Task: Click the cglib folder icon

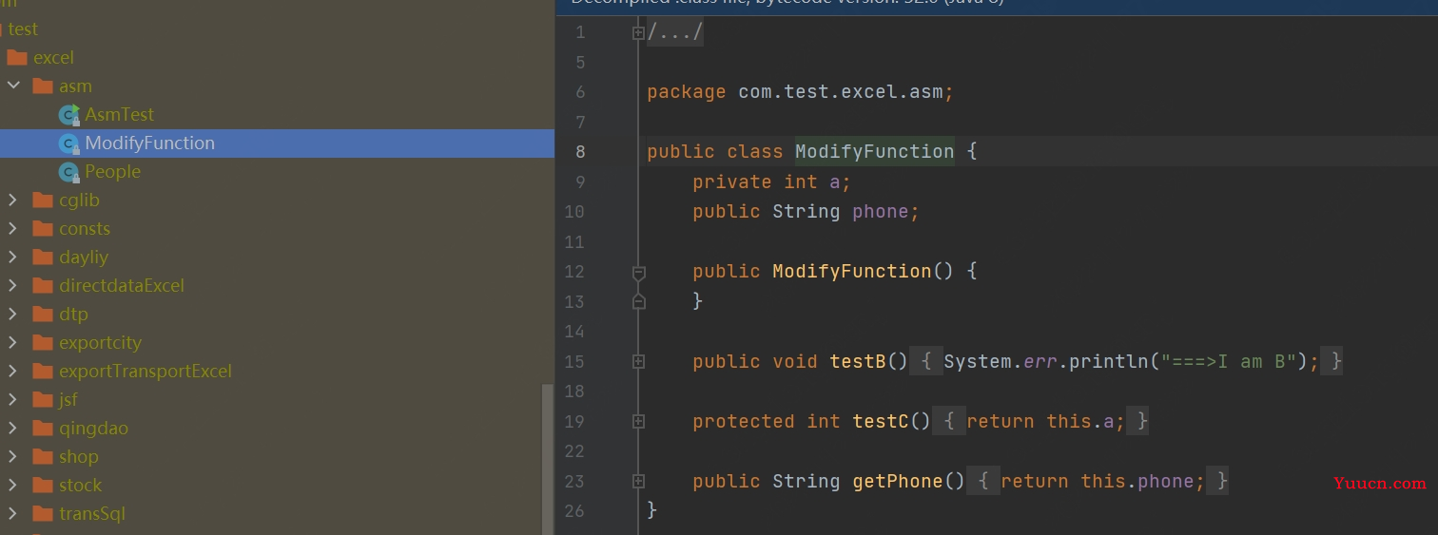Action: click(x=43, y=200)
